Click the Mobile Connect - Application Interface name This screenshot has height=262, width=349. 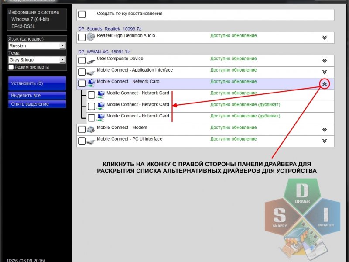(135, 70)
